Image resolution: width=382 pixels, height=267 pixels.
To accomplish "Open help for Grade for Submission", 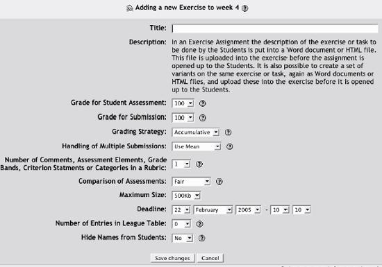I will [x=202, y=118].
